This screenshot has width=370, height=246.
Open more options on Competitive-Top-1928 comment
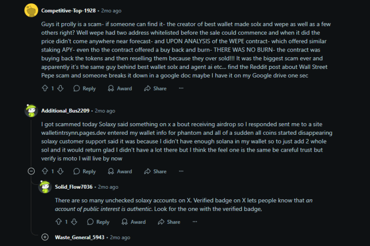click(x=181, y=89)
